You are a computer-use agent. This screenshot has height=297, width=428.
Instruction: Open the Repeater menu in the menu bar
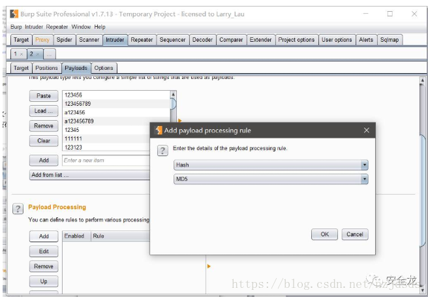tap(57, 27)
